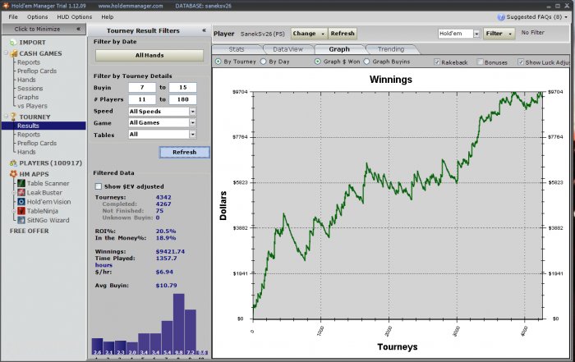Open the HUD Options menu
This screenshot has height=362, width=575.
[x=75, y=16]
